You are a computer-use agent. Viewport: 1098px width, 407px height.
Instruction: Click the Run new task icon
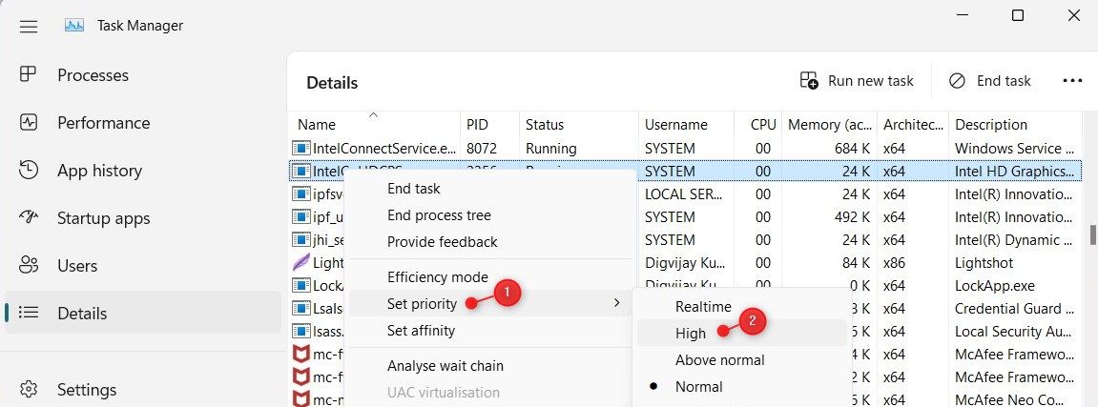pos(809,80)
